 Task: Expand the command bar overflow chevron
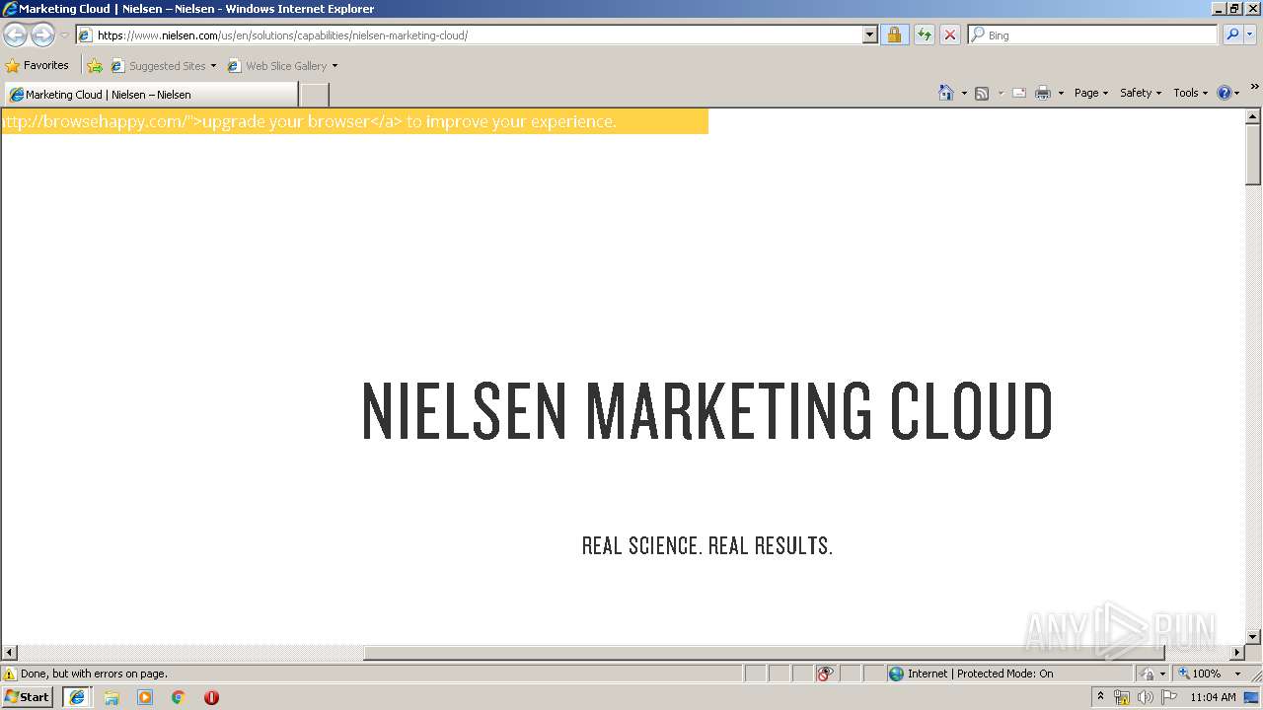(x=1254, y=87)
